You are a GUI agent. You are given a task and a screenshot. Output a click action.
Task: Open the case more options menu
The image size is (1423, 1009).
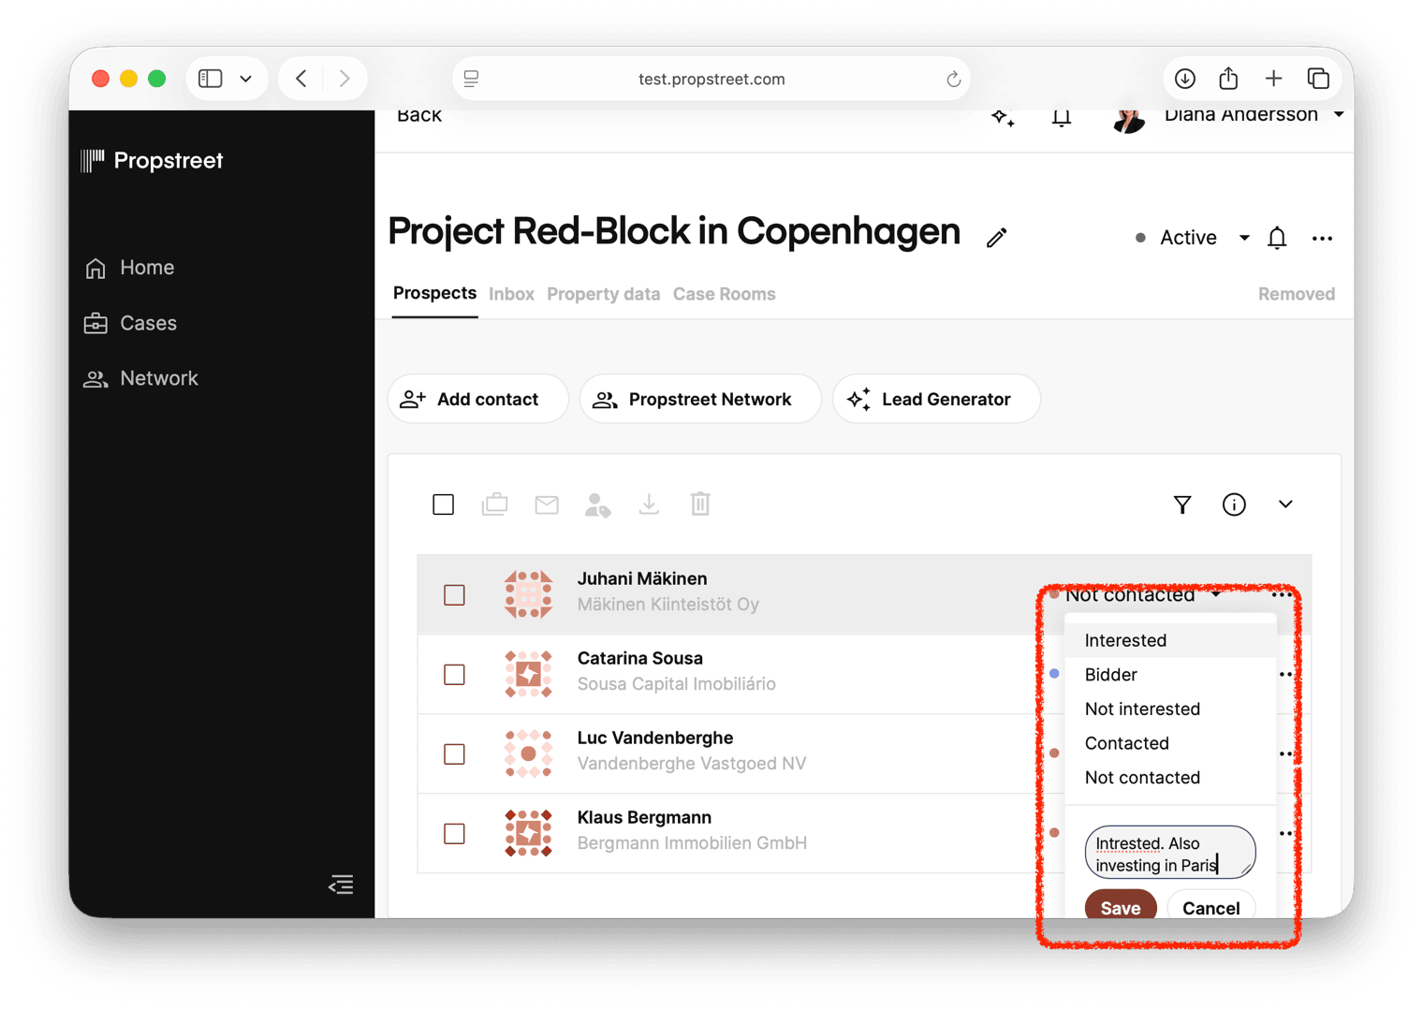click(1322, 238)
